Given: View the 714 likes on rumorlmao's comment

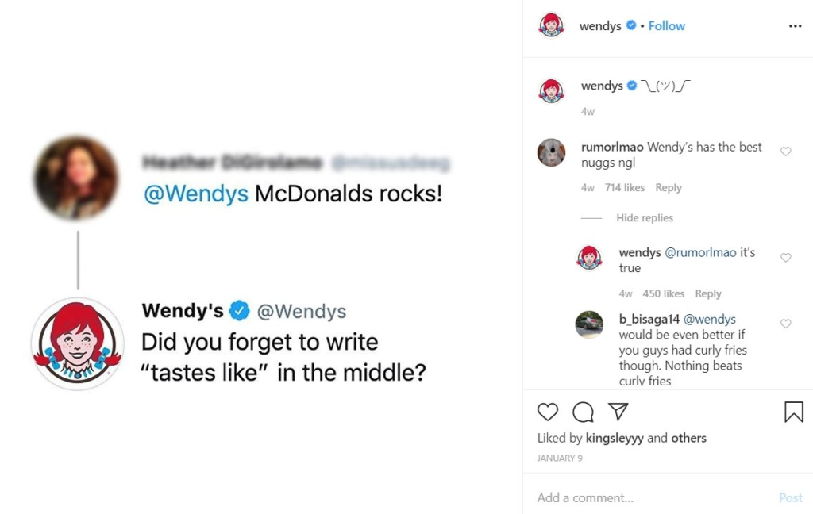Looking at the screenshot, I should coord(624,187).
